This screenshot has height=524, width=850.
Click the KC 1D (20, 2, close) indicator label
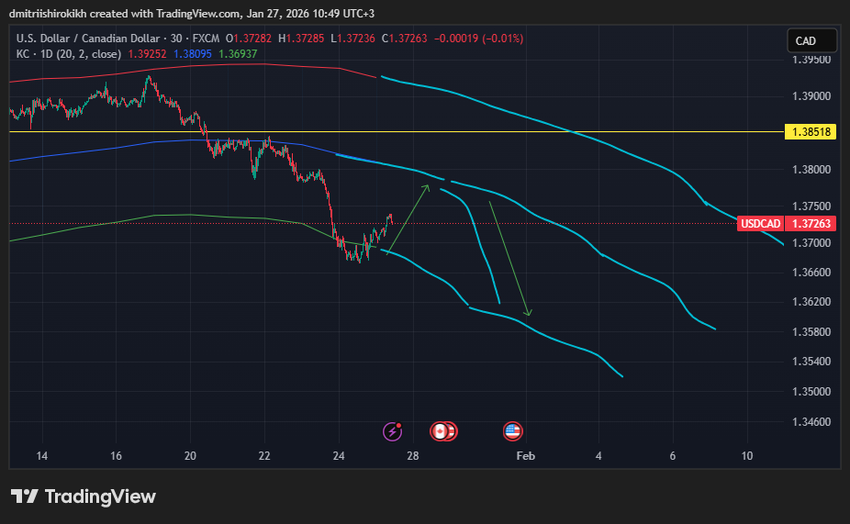pos(69,53)
